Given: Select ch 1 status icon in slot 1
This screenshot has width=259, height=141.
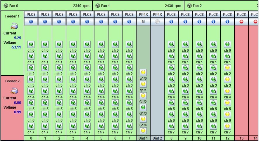Looking at the screenshot, I should [x=45, y=56].
